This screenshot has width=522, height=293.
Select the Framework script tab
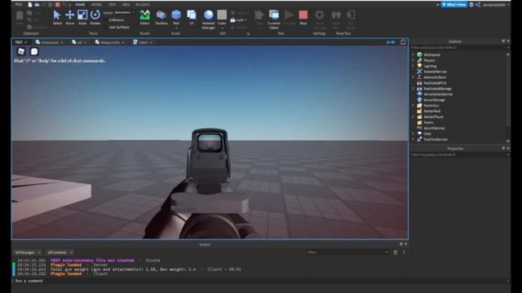(49, 42)
